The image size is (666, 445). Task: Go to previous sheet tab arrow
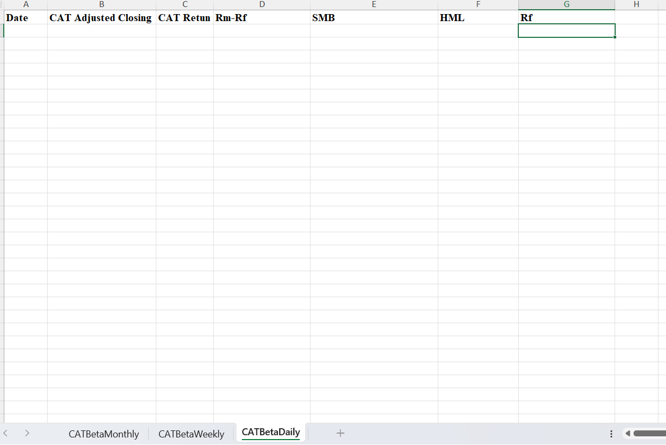[6, 433]
